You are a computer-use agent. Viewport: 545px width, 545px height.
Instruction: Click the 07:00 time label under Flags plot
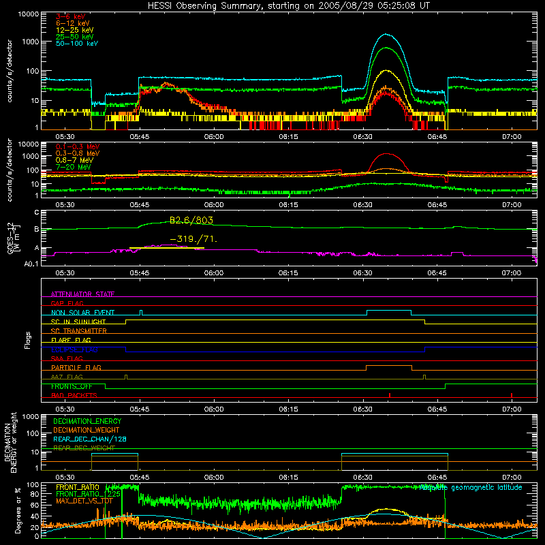(x=512, y=409)
